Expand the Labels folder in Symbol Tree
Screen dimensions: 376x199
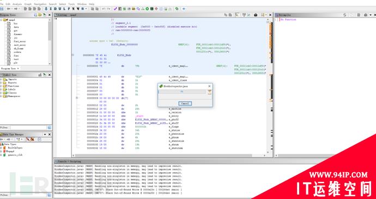point(1,89)
